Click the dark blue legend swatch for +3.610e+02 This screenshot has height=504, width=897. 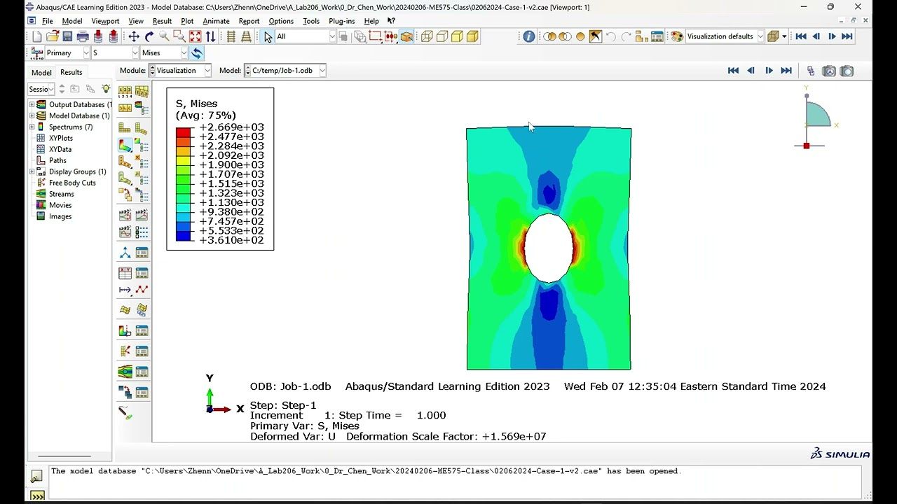coord(183,237)
